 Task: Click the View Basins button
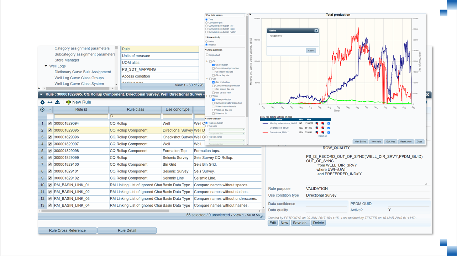[361, 142]
